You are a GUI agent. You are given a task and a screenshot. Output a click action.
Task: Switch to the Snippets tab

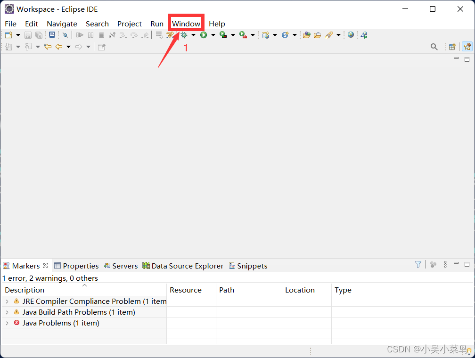point(248,266)
